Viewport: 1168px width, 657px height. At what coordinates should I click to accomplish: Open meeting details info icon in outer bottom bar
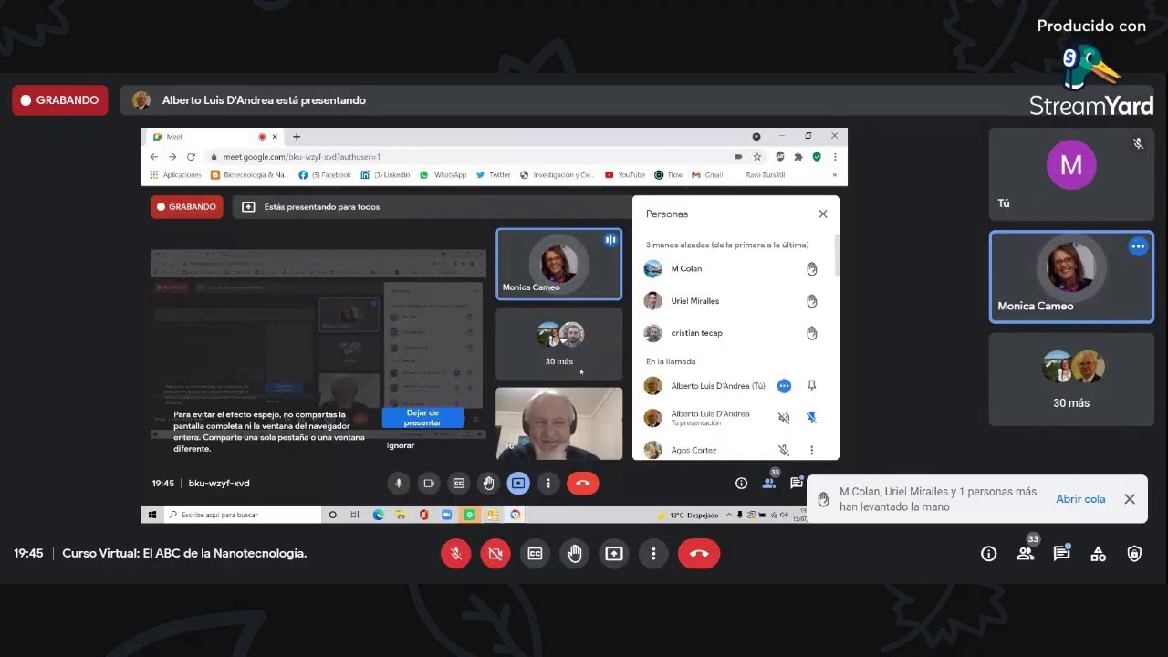coord(988,554)
